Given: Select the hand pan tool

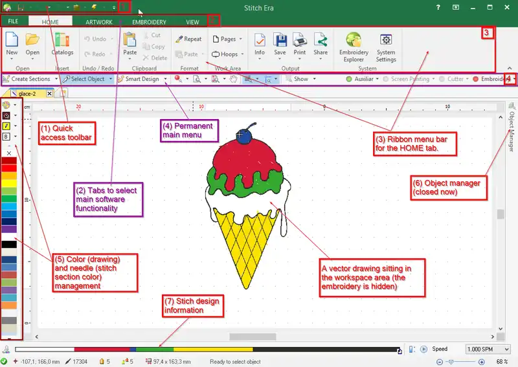Looking at the screenshot, I should (234, 79).
